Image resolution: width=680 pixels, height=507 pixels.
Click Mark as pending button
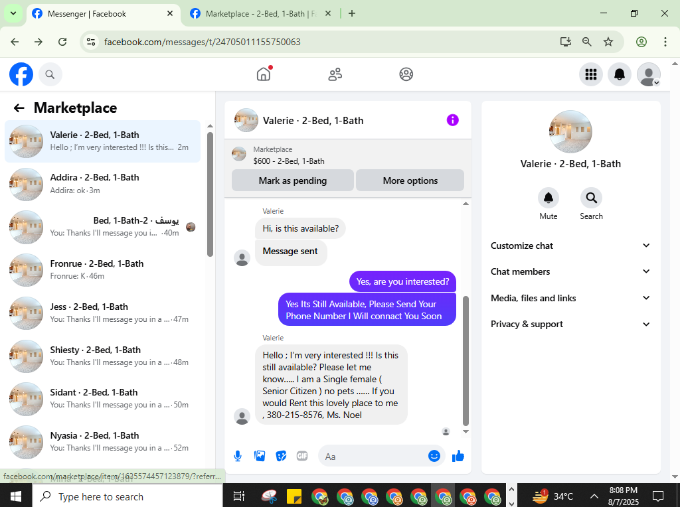coord(293,181)
